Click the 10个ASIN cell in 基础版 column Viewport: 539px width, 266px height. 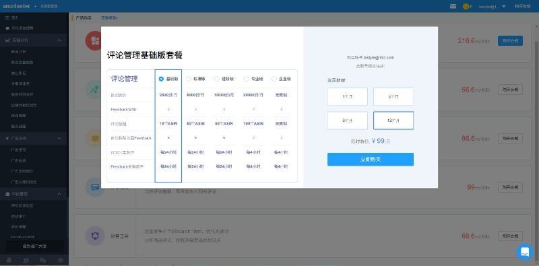click(168, 123)
